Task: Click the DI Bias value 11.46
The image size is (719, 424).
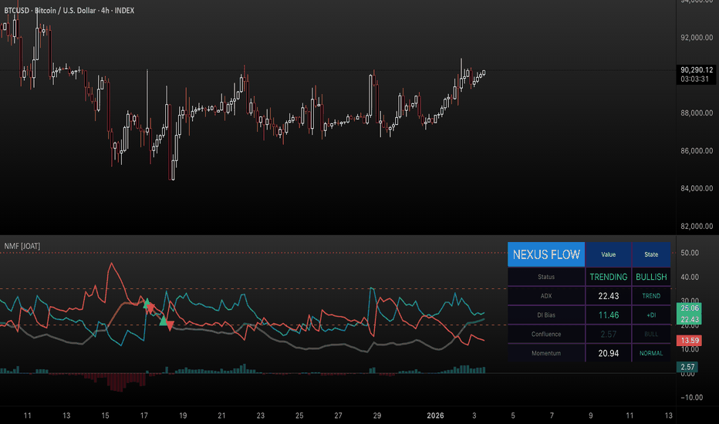Action: point(609,315)
